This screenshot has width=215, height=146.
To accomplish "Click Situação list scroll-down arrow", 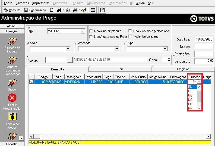I will 199,108.
